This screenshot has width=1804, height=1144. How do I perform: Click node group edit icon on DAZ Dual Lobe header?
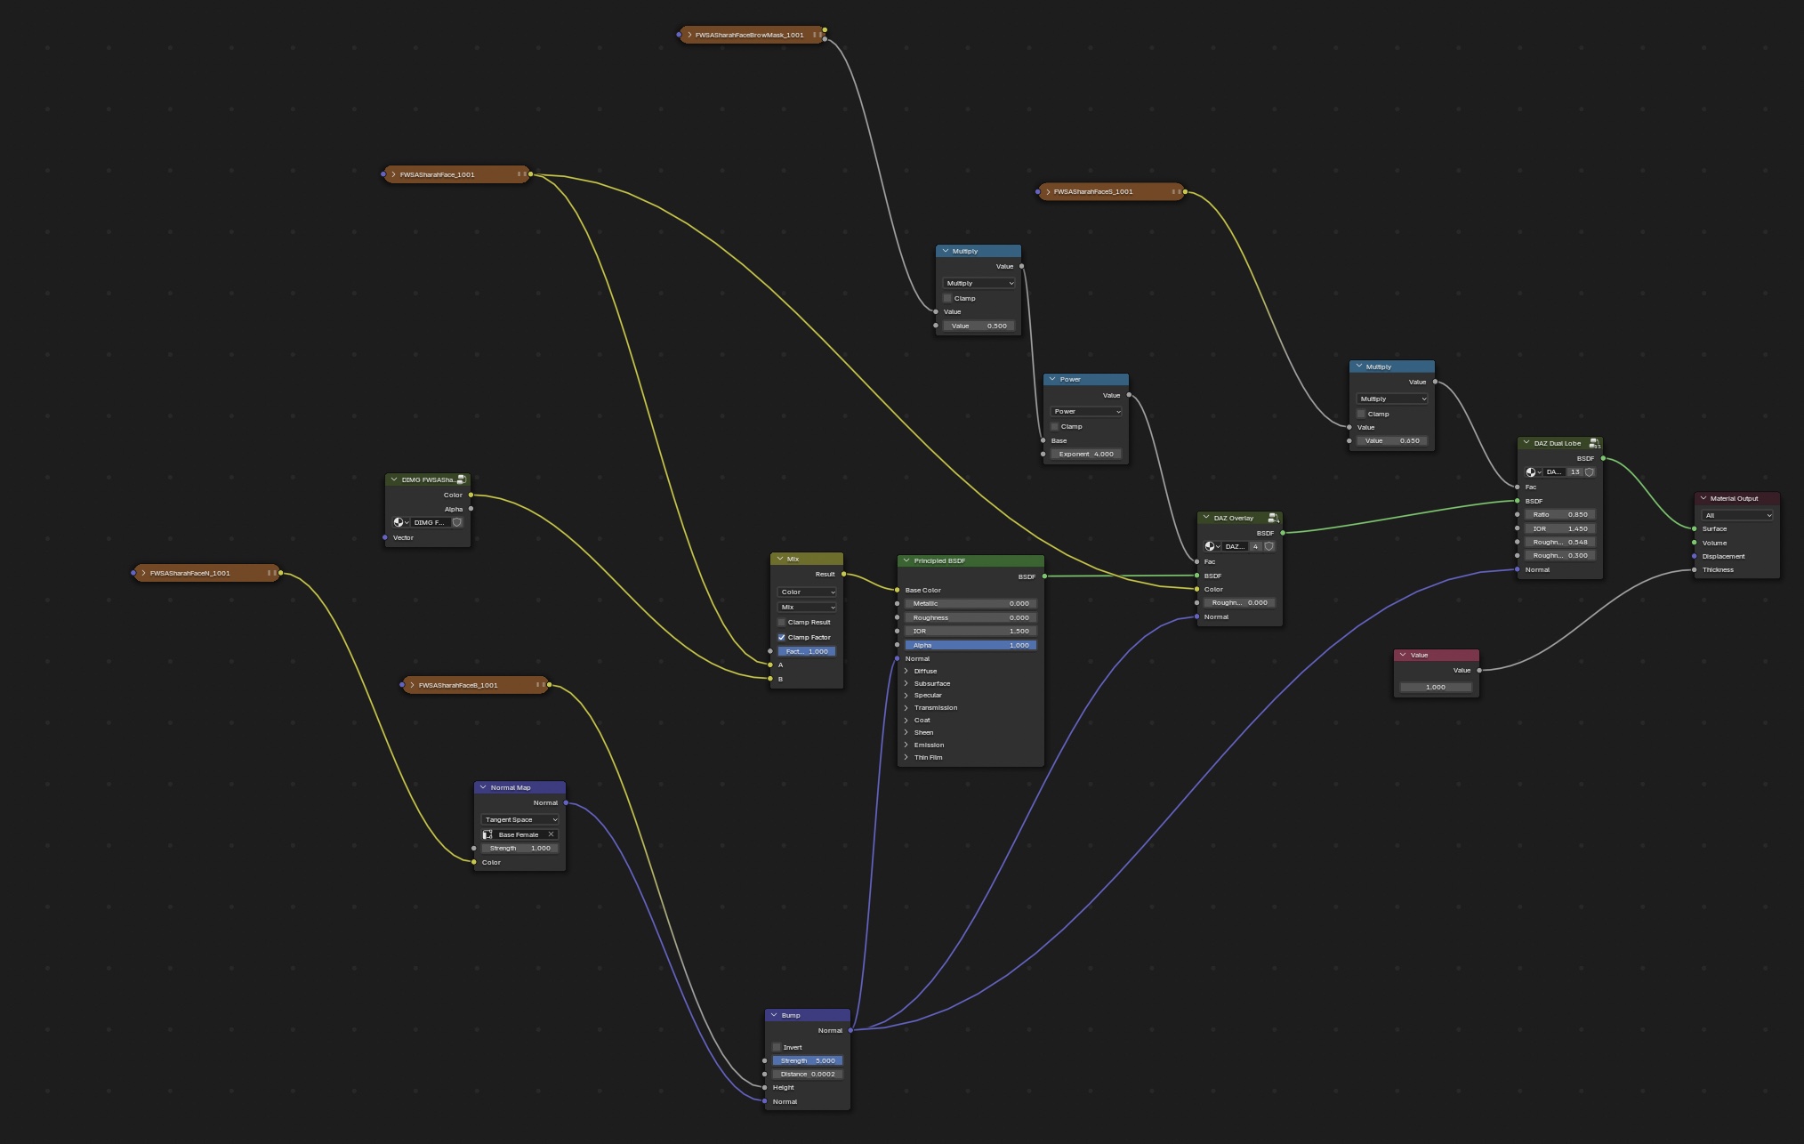[x=1595, y=443]
